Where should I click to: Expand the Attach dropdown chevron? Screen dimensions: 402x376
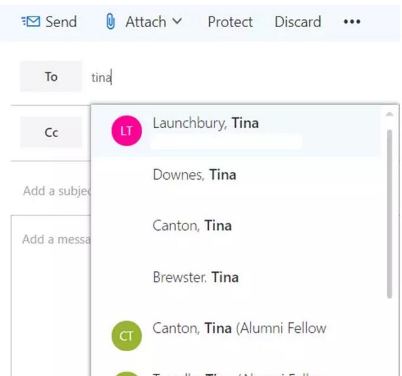coord(177,22)
